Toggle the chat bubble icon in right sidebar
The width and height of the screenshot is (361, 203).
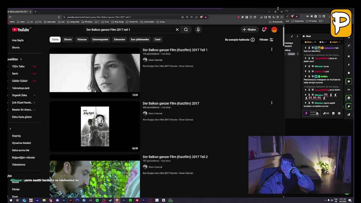pos(349,81)
